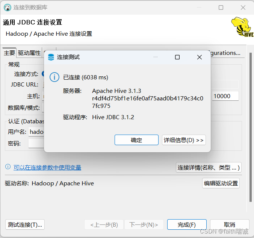The height and width of the screenshot is (238, 254).
Task: Click disabled 下一步(N)> button
Action: coord(144,224)
